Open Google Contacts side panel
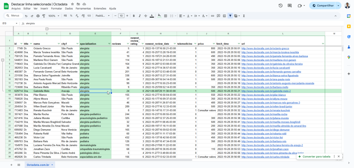This screenshot has height=168, width=354. pyautogui.click(x=349, y=47)
